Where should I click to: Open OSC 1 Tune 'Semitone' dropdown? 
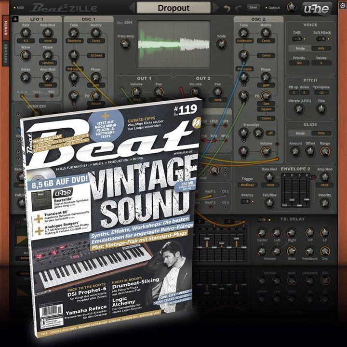(x=74, y=40)
